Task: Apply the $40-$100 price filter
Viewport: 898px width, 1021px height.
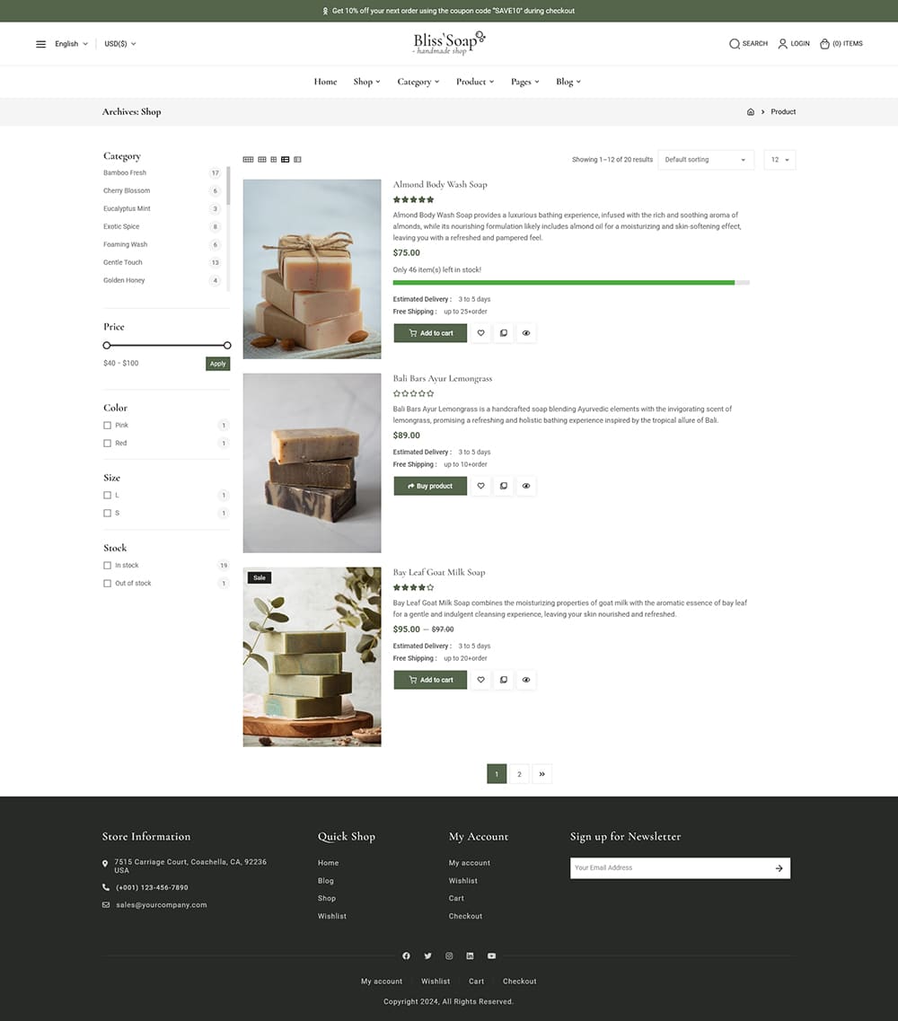Action: (x=217, y=364)
